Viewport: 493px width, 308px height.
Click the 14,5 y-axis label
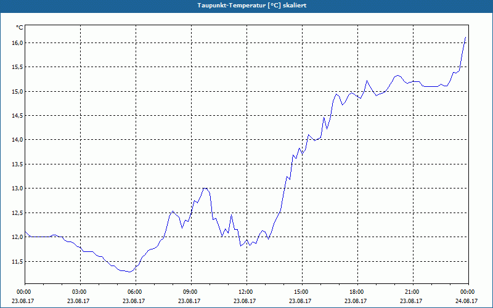click(18, 116)
